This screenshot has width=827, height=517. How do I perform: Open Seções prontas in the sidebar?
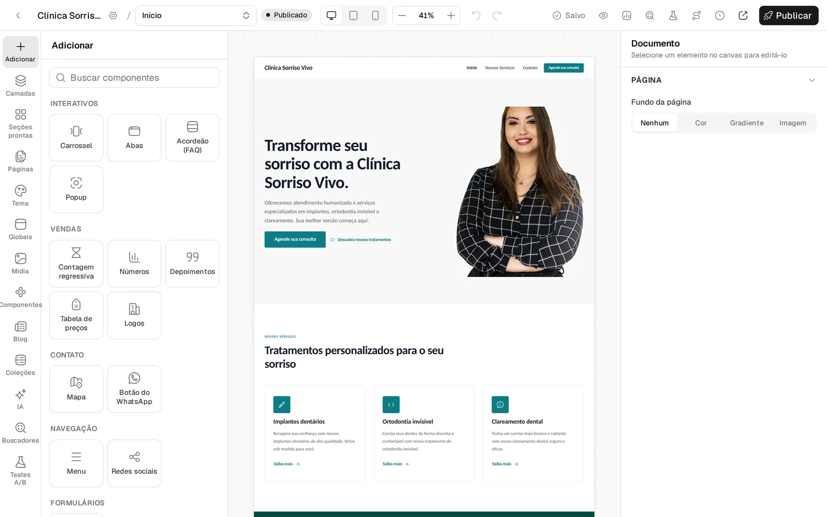click(20, 124)
